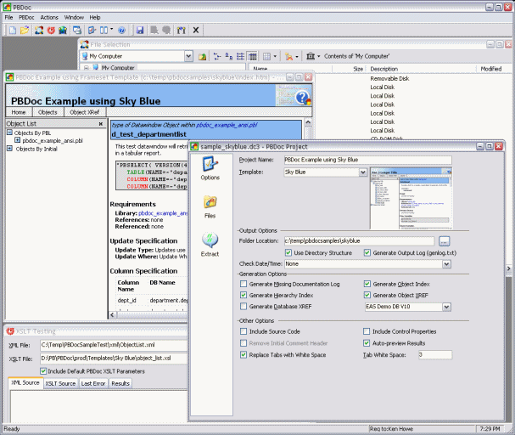
Task: Uncheck Use Directory Structure
Action: point(288,252)
